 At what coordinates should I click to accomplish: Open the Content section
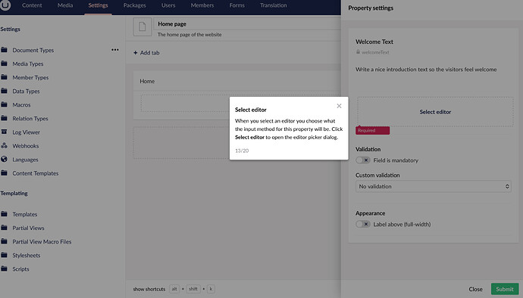[x=32, y=5]
